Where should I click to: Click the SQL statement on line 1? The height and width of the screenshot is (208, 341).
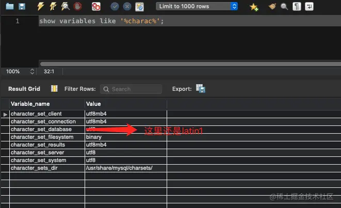(x=101, y=21)
